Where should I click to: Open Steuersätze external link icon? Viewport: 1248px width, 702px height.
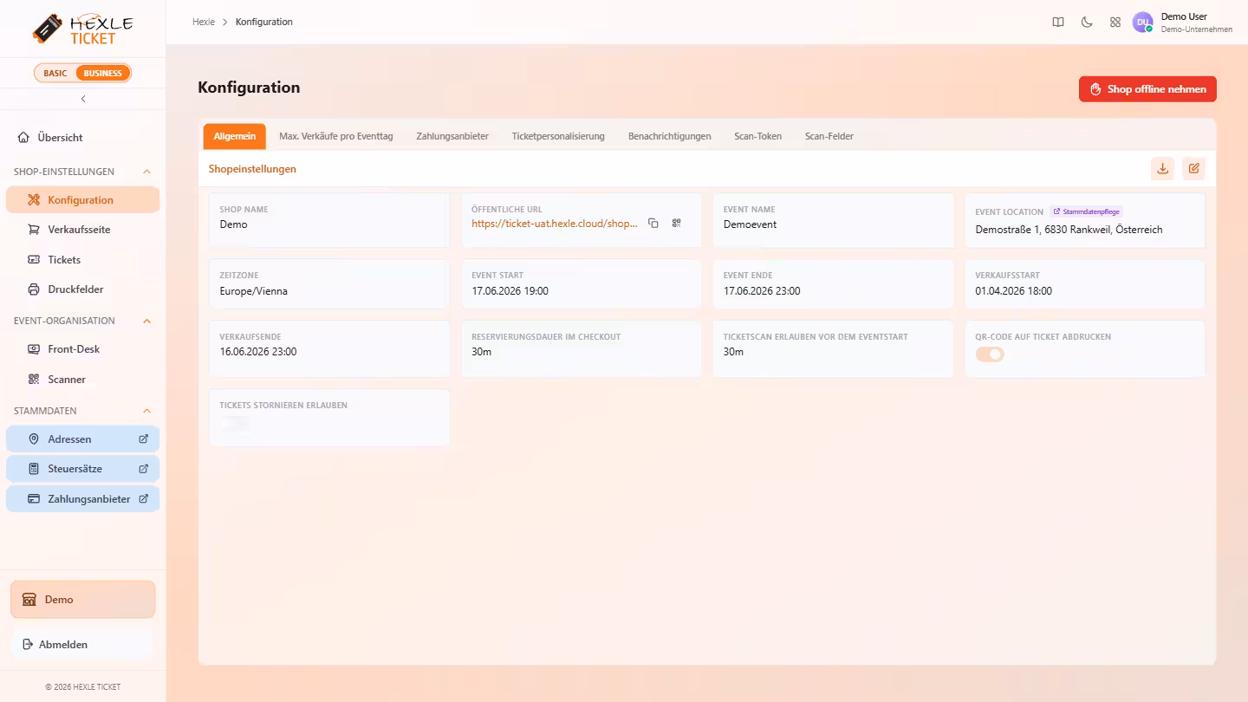click(144, 469)
